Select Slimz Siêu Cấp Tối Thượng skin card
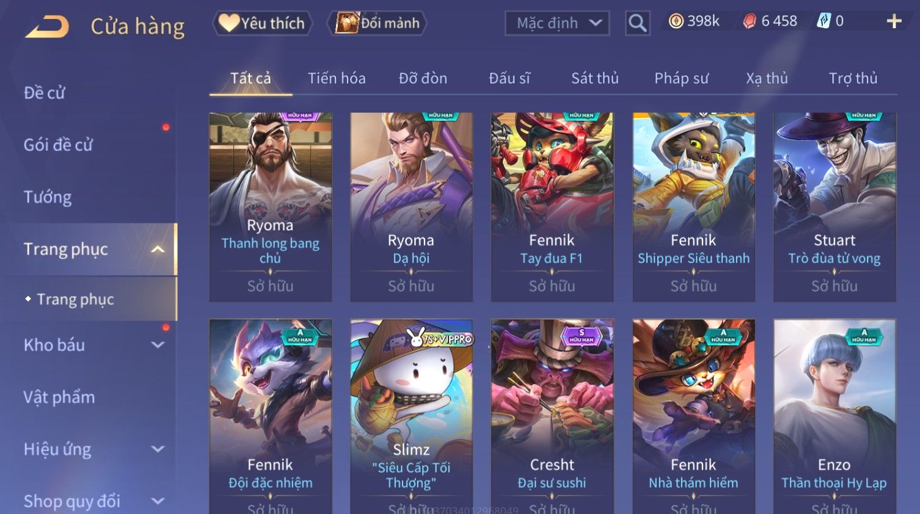 (411, 416)
